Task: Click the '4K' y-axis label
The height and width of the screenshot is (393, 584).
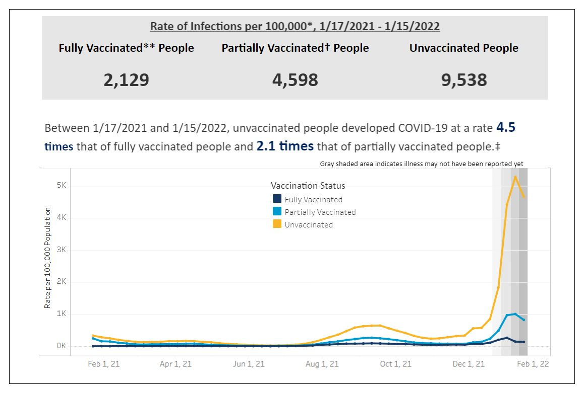Action: (x=62, y=217)
